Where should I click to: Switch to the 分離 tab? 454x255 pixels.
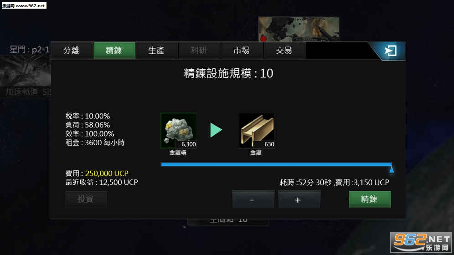pyautogui.click(x=72, y=50)
